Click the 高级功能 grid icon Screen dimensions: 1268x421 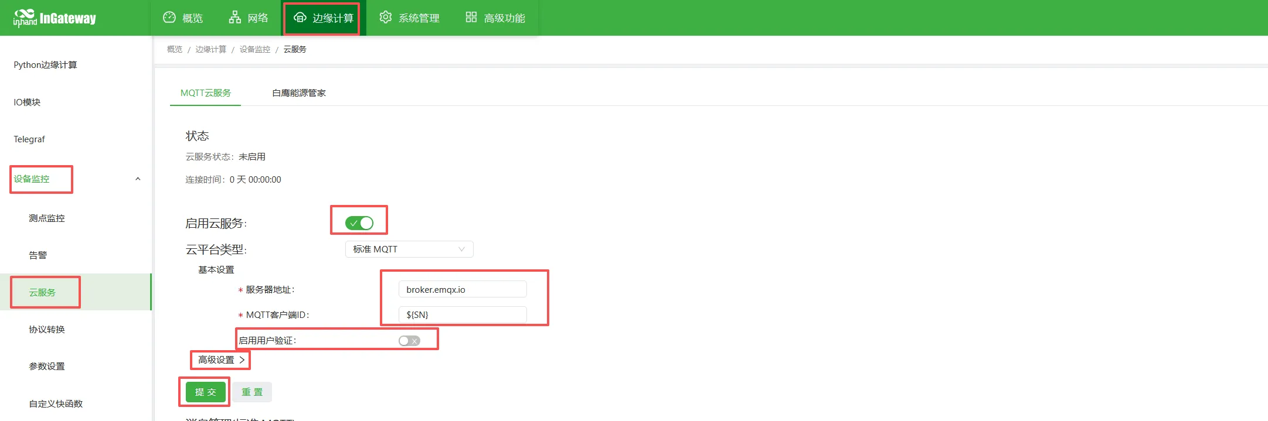pyautogui.click(x=471, y=18)
